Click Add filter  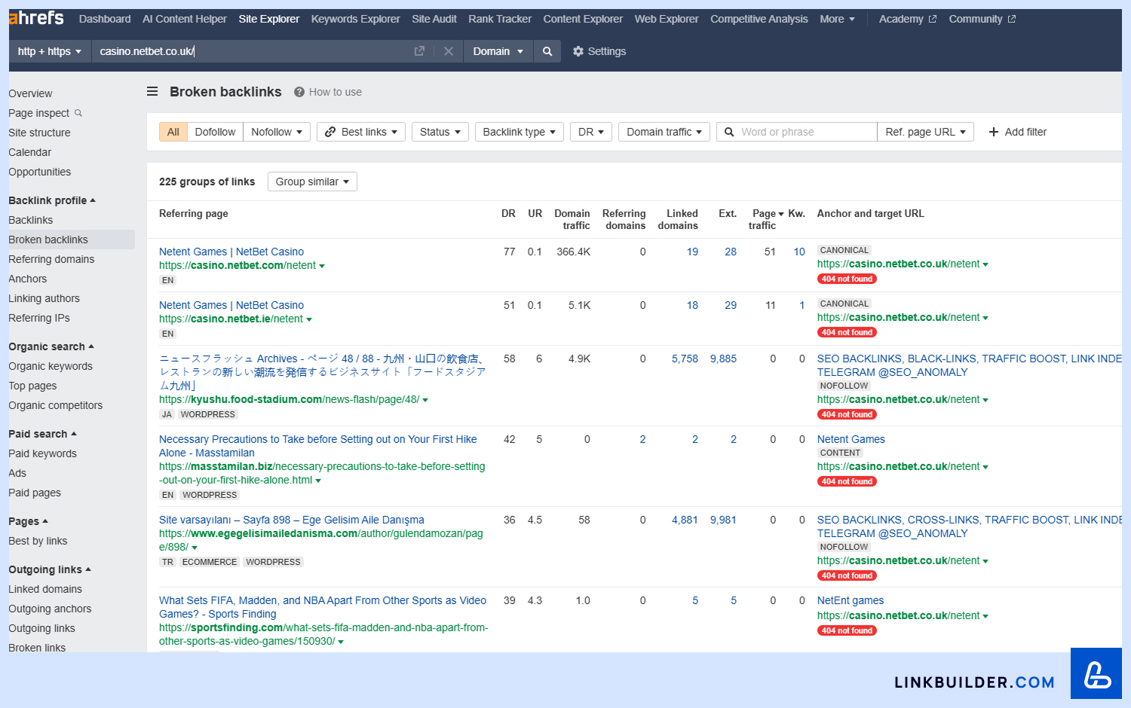click(x=1017, y=132)
